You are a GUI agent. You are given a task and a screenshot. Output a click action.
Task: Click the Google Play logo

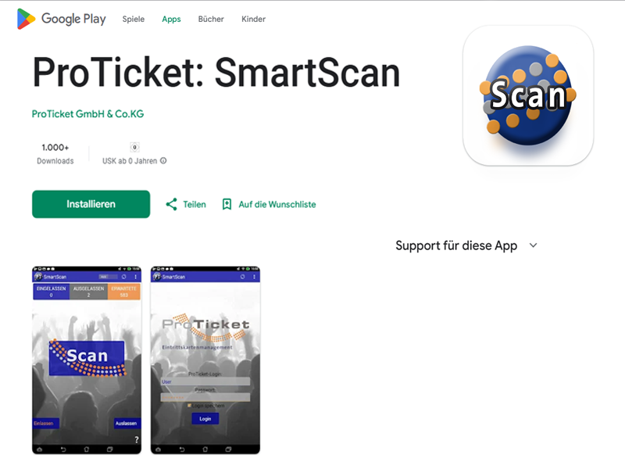[x=62, y=19]
